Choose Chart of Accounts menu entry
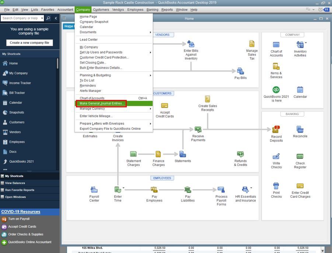The height and width of the screenshot is (253, 332). click(113, 98)
